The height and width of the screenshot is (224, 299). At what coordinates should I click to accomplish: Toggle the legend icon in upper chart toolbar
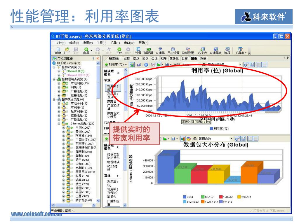point(252,64)
